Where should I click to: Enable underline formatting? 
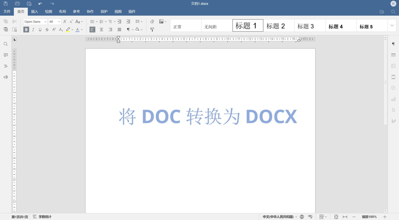(40, 30)
